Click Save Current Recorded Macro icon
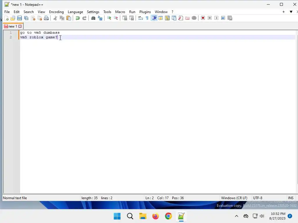Viewport: 298px width, 223px height. point(230,18)
